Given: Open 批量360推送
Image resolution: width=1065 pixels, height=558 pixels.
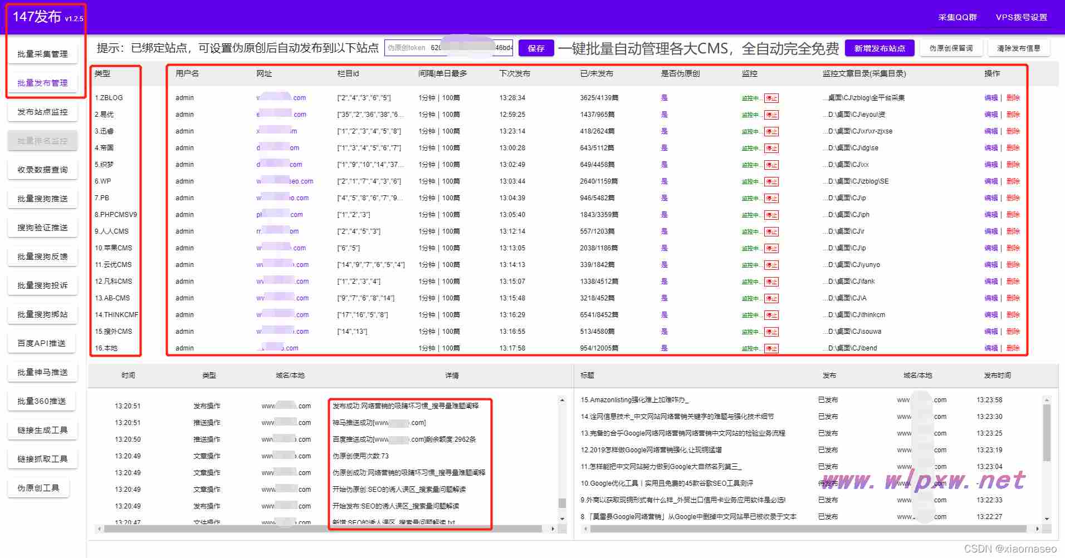Looking at the screenshot, I should pyautogui.click(x=42, y=401).
